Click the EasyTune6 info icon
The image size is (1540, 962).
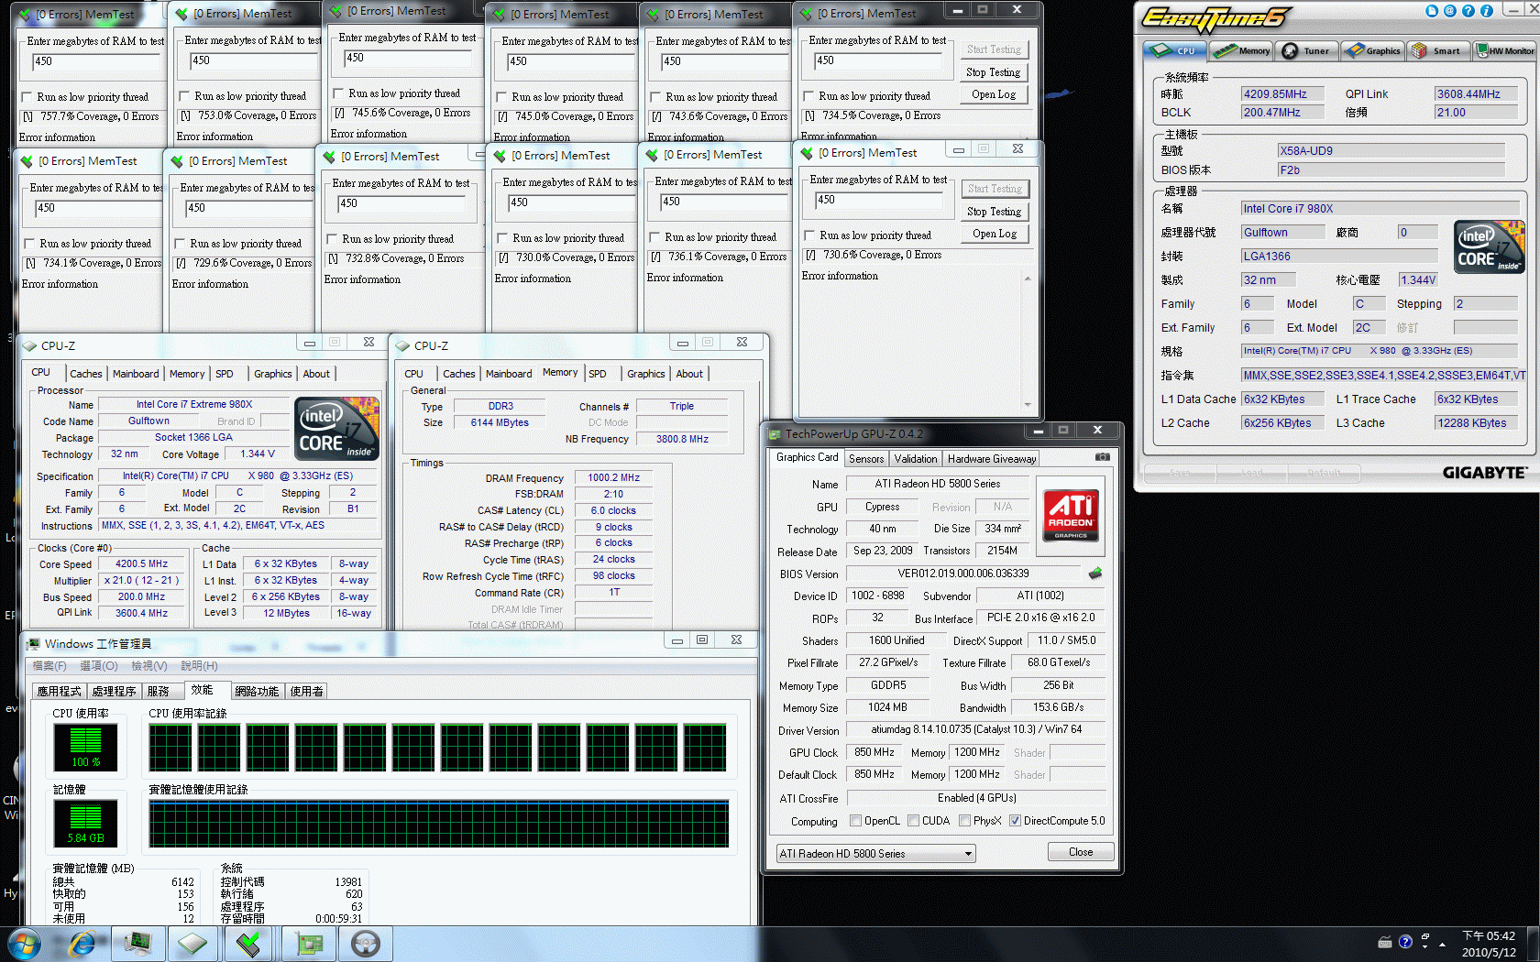pyautogui.click(x=1487, y=11)
